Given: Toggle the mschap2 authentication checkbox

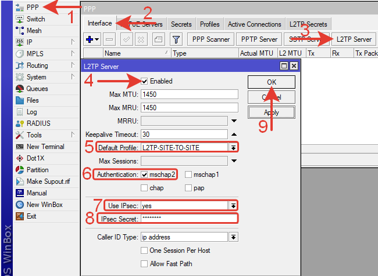Looking at the screenshot, I should pos(144,175).
